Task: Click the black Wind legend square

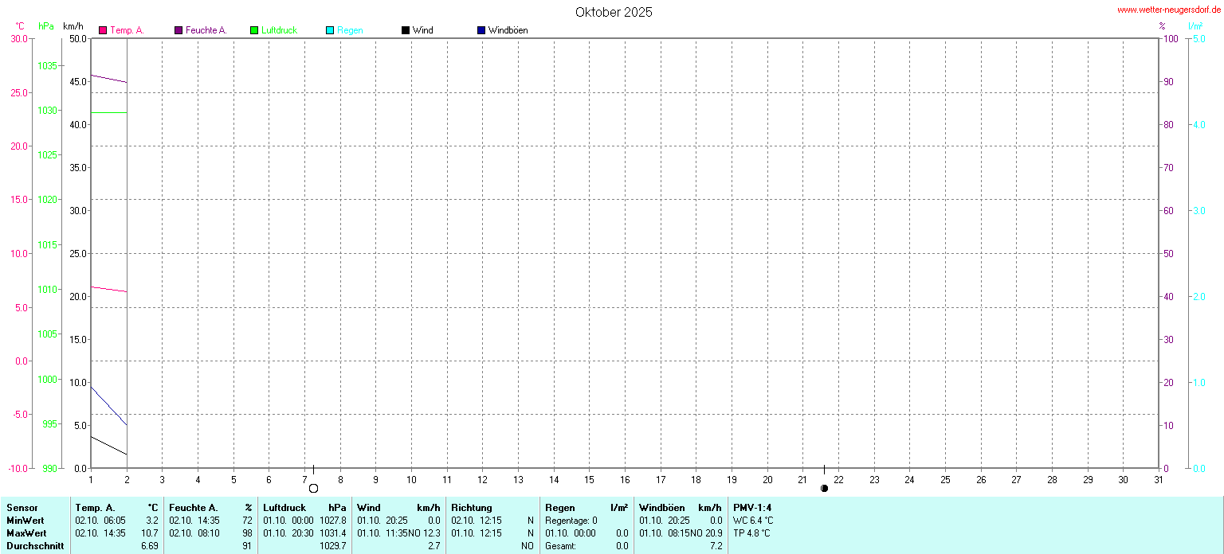Action: [x=406, y=30]
